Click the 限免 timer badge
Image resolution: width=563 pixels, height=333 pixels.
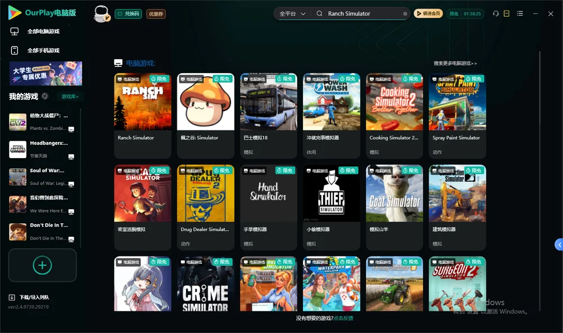click(x=465, y=13)
